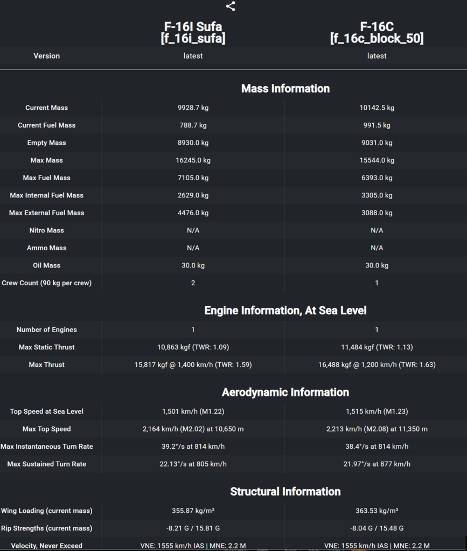Click the Max Static Thrust row label
The height and width of the screenshot is (551, 467).
47,347
